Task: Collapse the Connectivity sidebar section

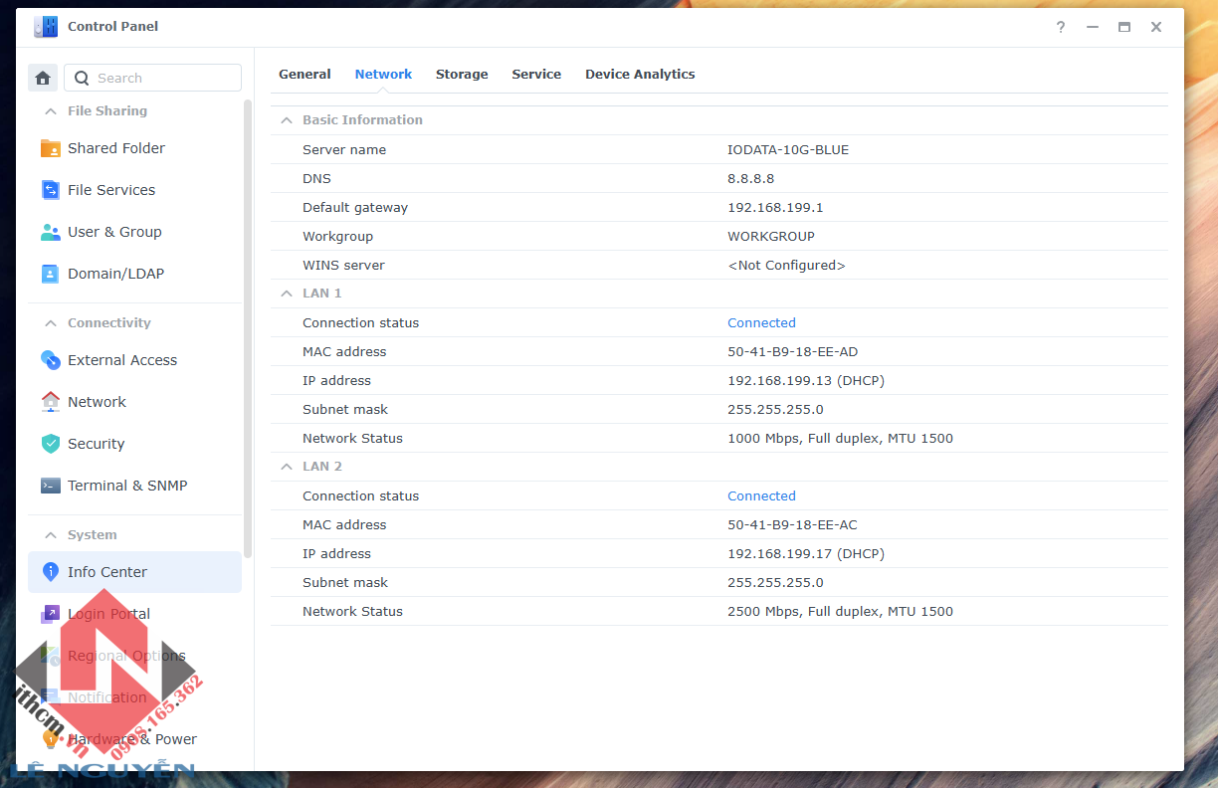Action: [50, 323]
